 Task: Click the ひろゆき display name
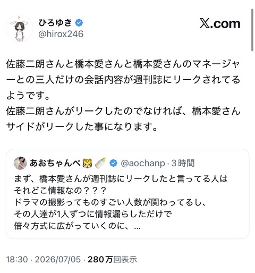55,23
